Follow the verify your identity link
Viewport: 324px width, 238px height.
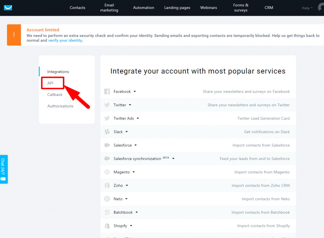[65, 41]
